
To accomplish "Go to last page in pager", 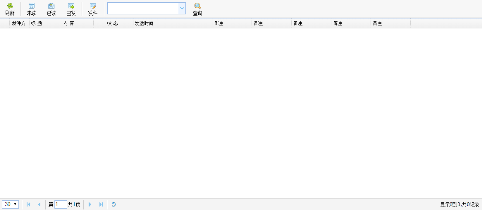I will (101, 204).
